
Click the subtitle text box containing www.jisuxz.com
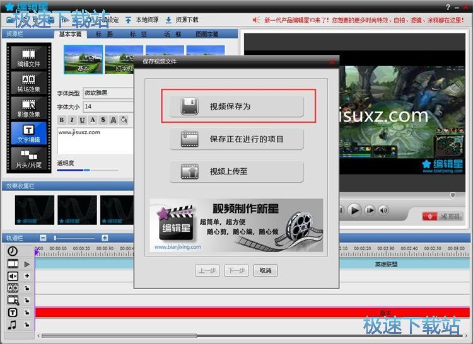click(95, 140)
